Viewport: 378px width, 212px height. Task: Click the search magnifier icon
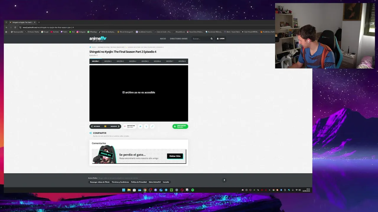click(211, 39)
